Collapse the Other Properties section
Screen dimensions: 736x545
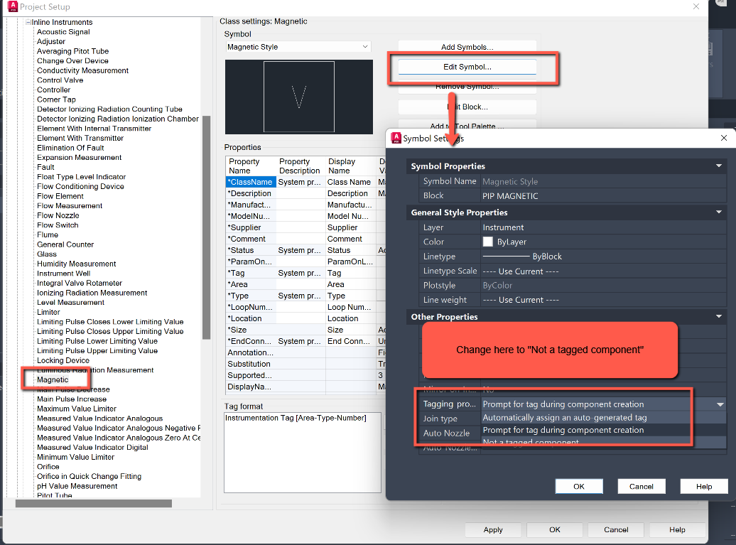[x=718, y=316]
